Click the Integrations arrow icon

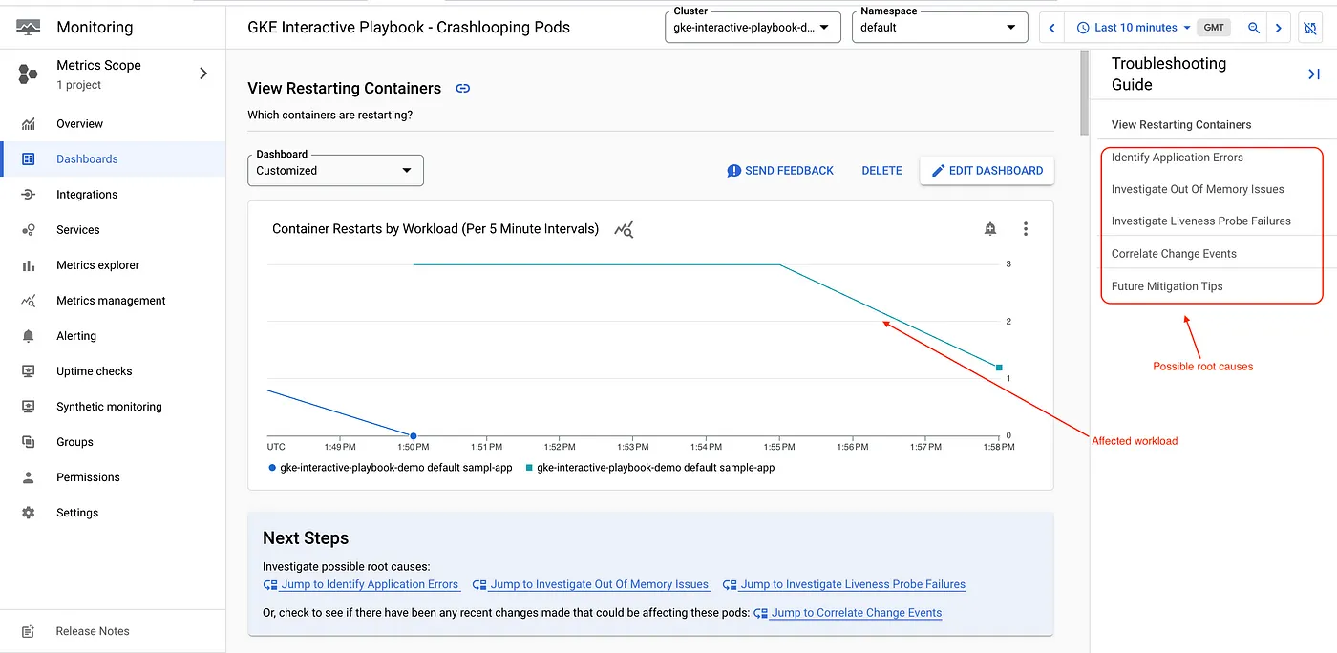tap(29, 195)
